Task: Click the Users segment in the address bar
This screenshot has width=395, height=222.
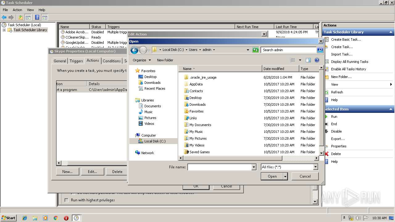Action: point(193,50)
